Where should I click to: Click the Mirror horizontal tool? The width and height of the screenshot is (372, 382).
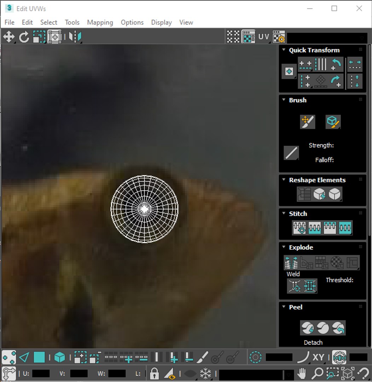tap(75, 37)
